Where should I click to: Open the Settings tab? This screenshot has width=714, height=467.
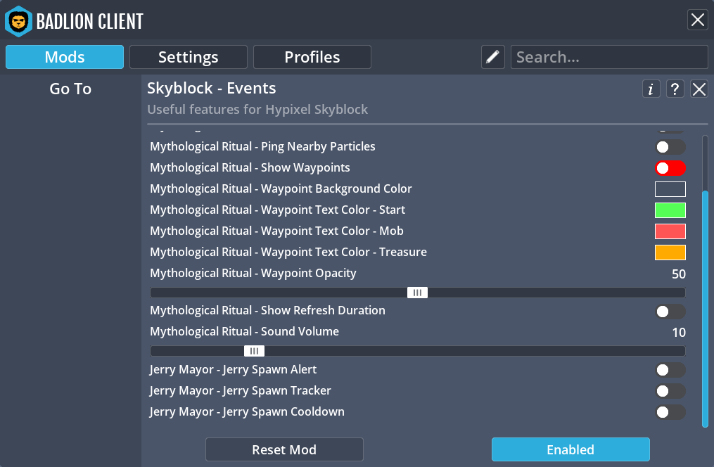pyautogui.click(x=189, y=57)
